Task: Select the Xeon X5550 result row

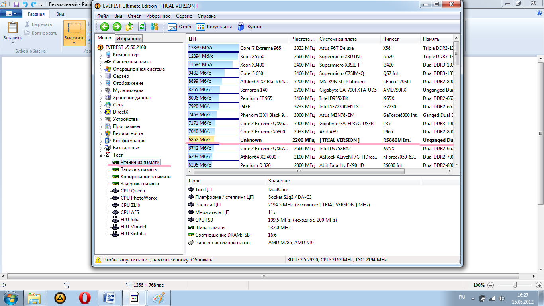Action: pyautogui.click(x=320, y=56)
